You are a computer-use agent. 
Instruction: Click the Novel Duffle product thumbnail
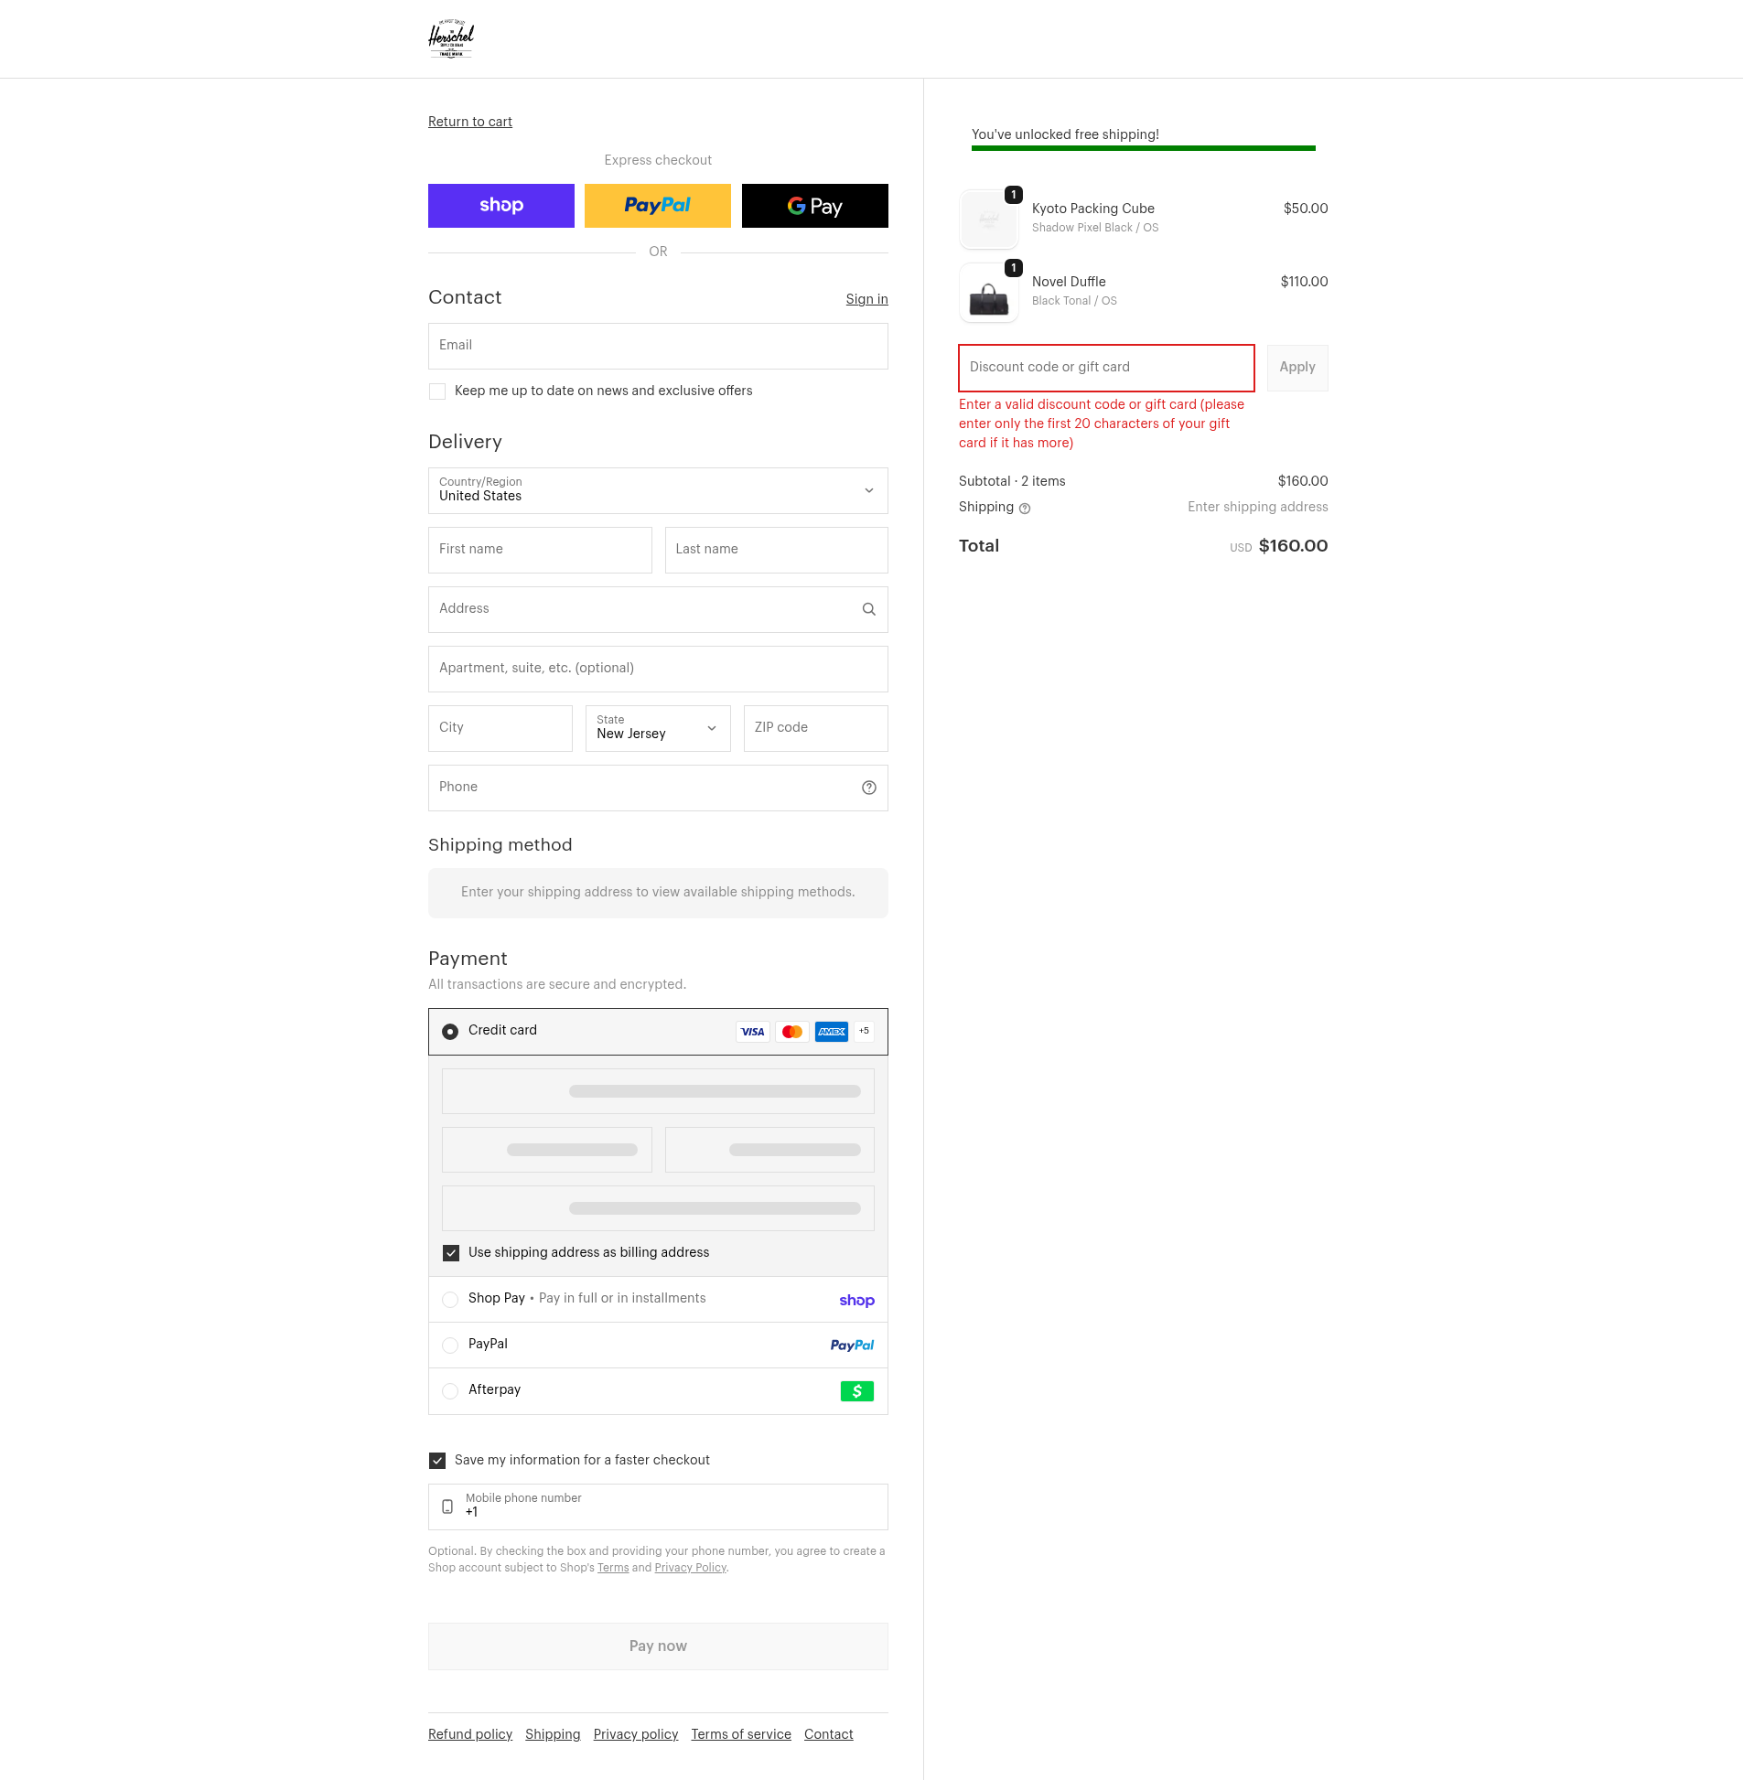coord(988,295)
